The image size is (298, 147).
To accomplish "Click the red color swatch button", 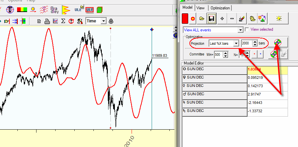I will (x=185, y=19).
